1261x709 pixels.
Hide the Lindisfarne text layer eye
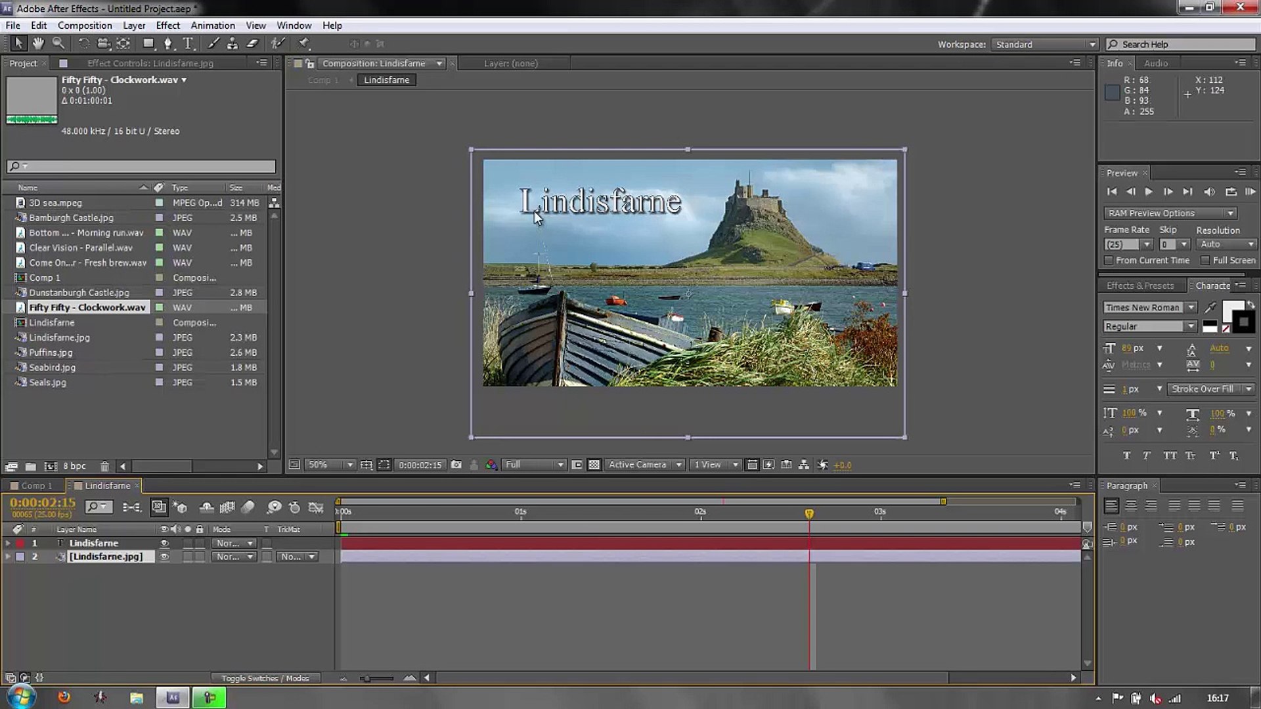click(165, 544)
